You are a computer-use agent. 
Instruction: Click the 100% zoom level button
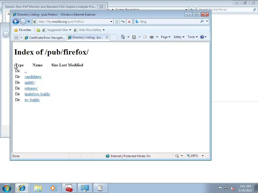point(192,156)
